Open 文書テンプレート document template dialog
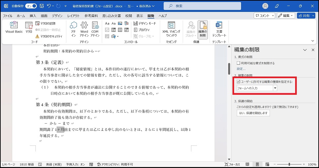319x168 pixels. pyautogui.click(x=219, y=29)
